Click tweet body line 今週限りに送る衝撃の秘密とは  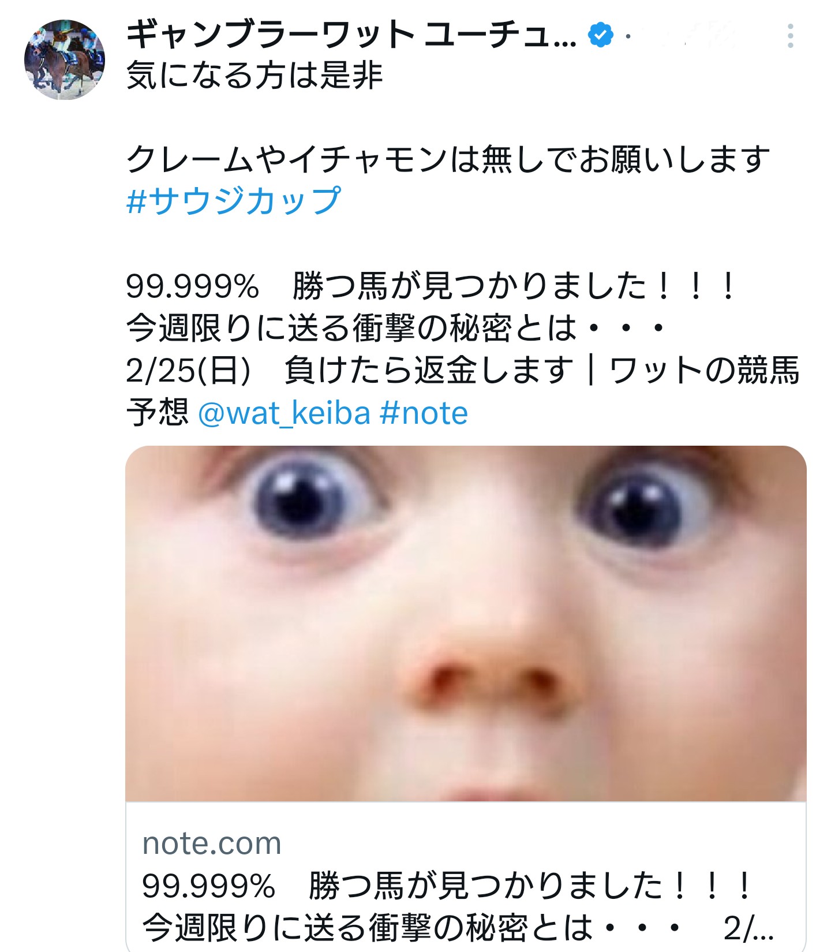[395, 328]
